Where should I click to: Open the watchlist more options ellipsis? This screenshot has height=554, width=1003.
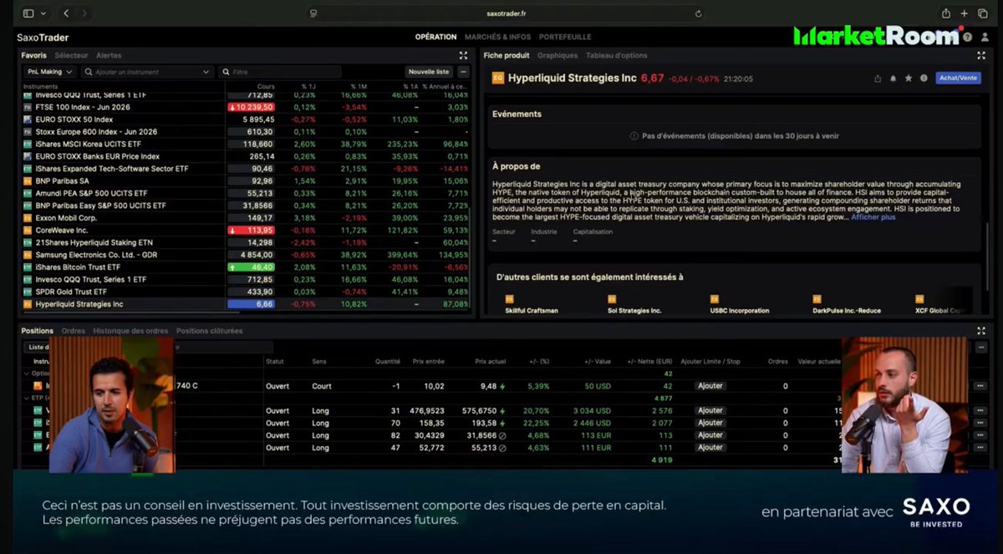[x=463, y=72]
